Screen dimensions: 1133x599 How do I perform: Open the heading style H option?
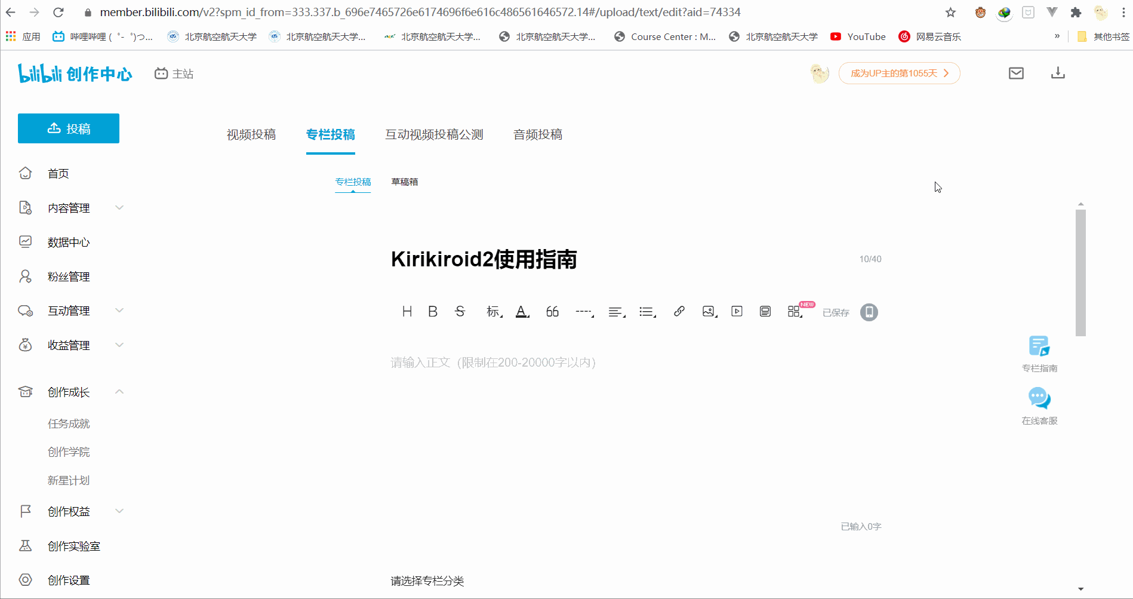(x=407, y=311)
